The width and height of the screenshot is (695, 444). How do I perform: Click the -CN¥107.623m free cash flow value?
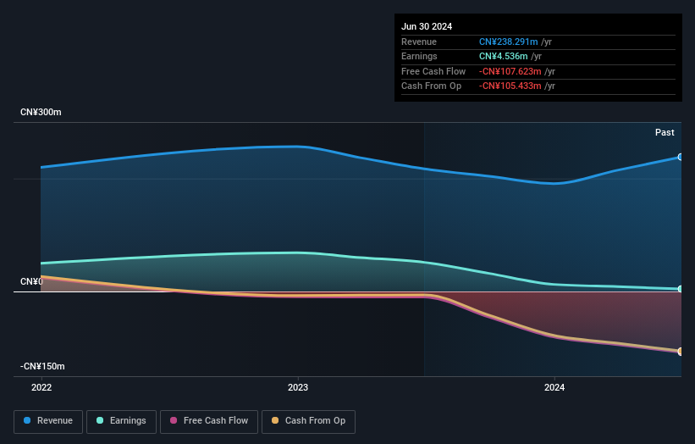(510, 71)
